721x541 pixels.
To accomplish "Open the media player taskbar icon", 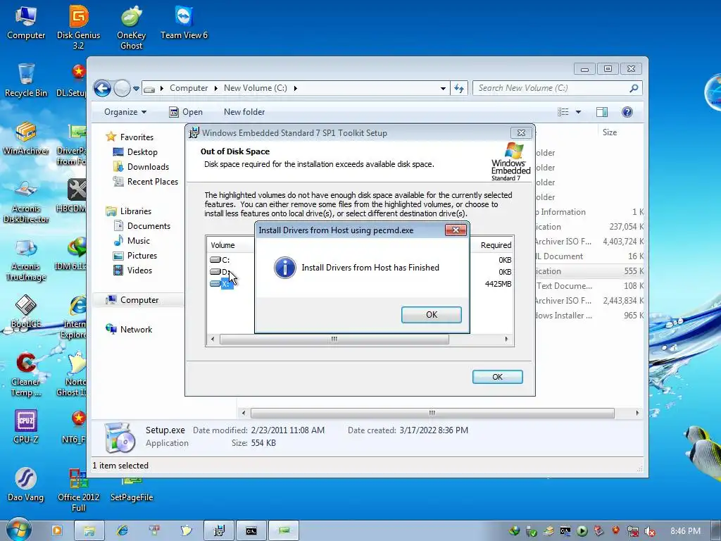I will click(x=57, y=530).
